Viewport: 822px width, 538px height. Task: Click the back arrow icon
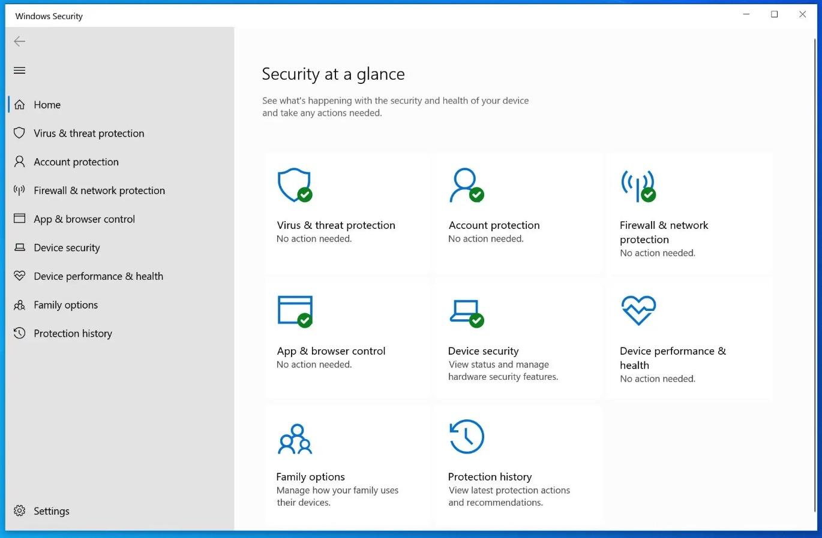[20, 41]
